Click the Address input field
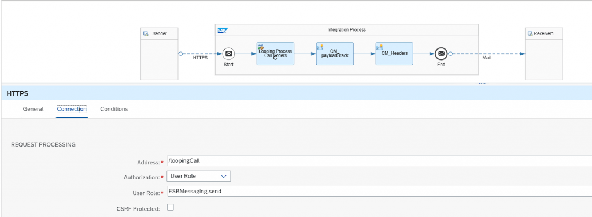Viewport: 592px width, 217px height. (379, 160)
